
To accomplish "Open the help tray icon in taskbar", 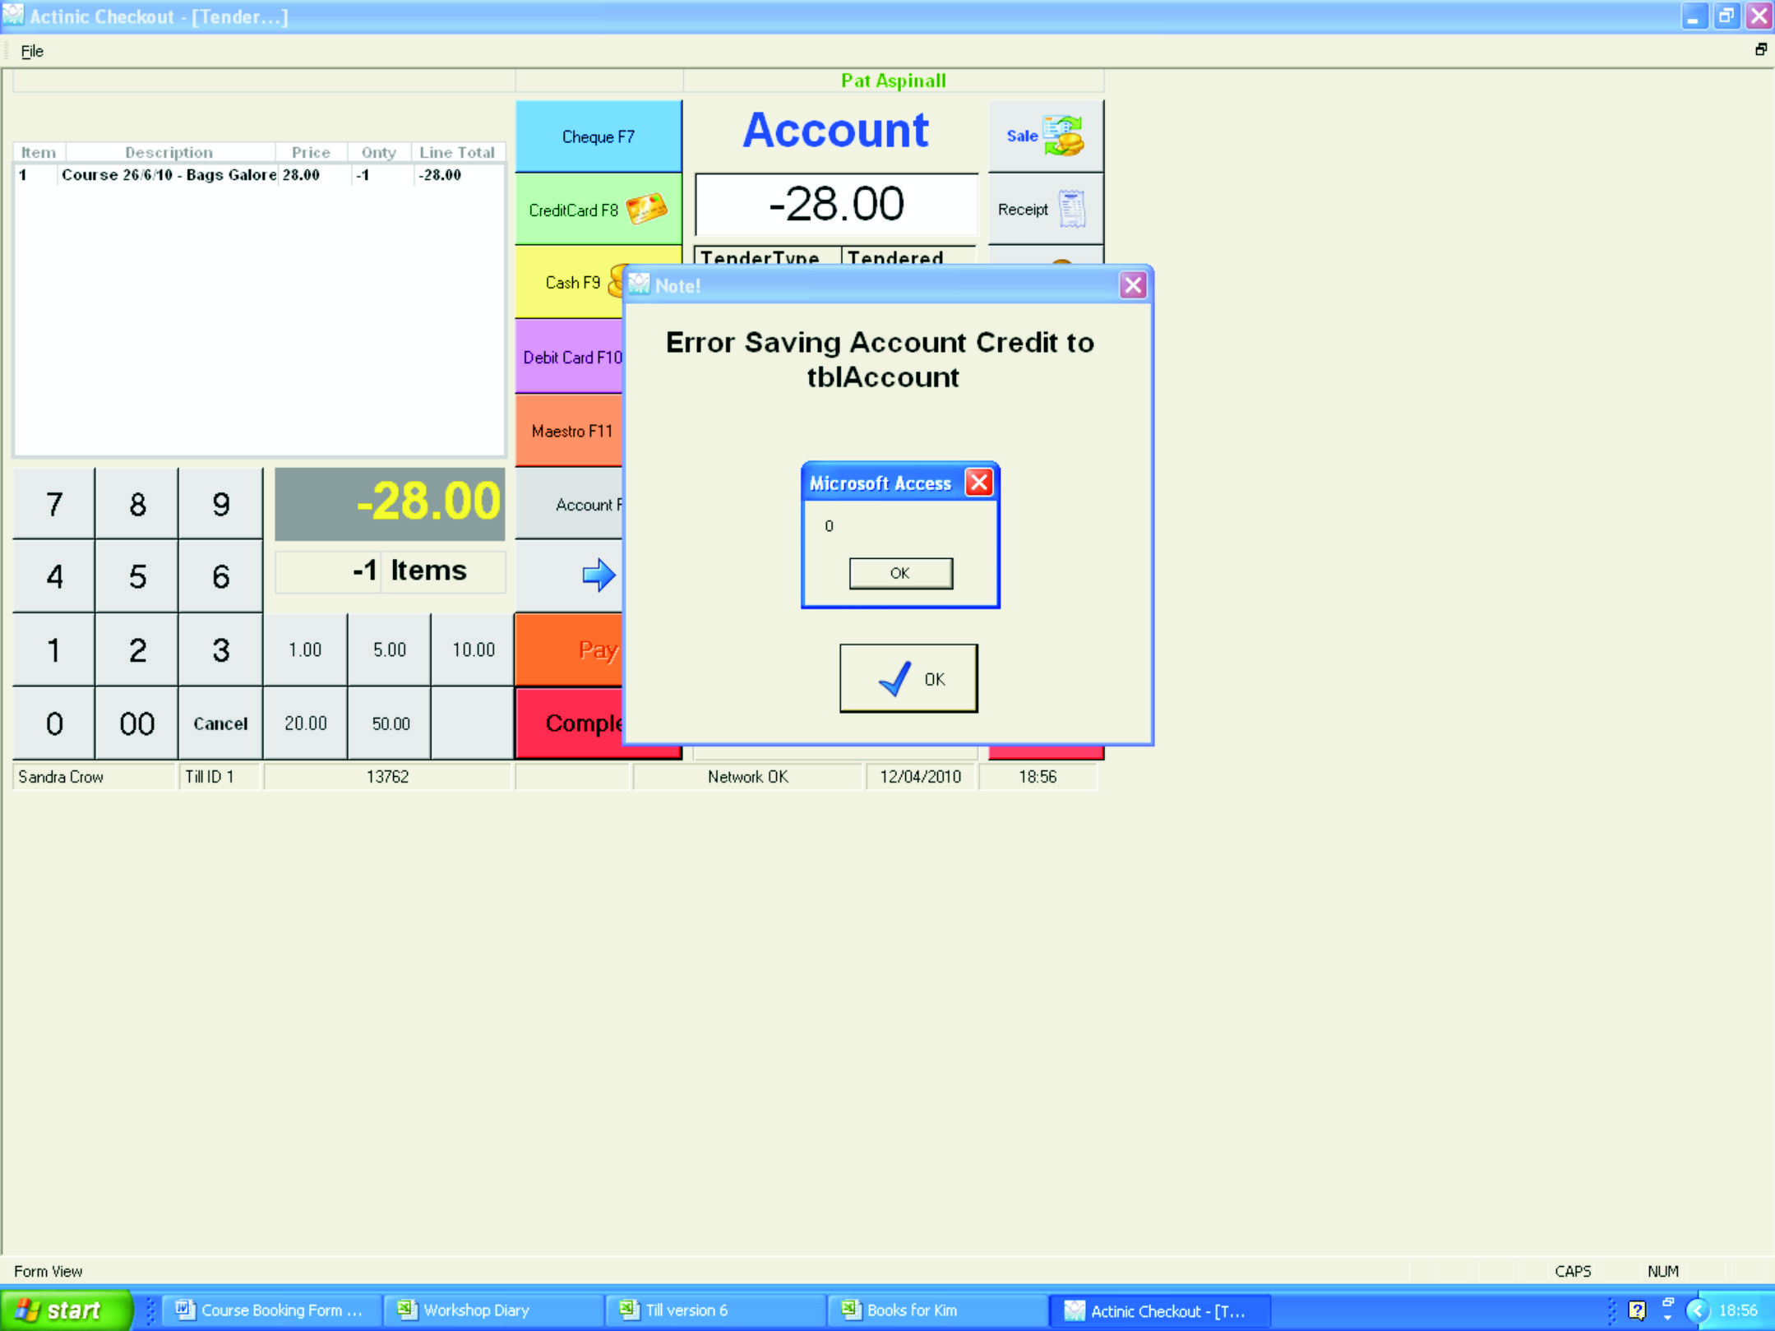I will pos(1636,1310).
